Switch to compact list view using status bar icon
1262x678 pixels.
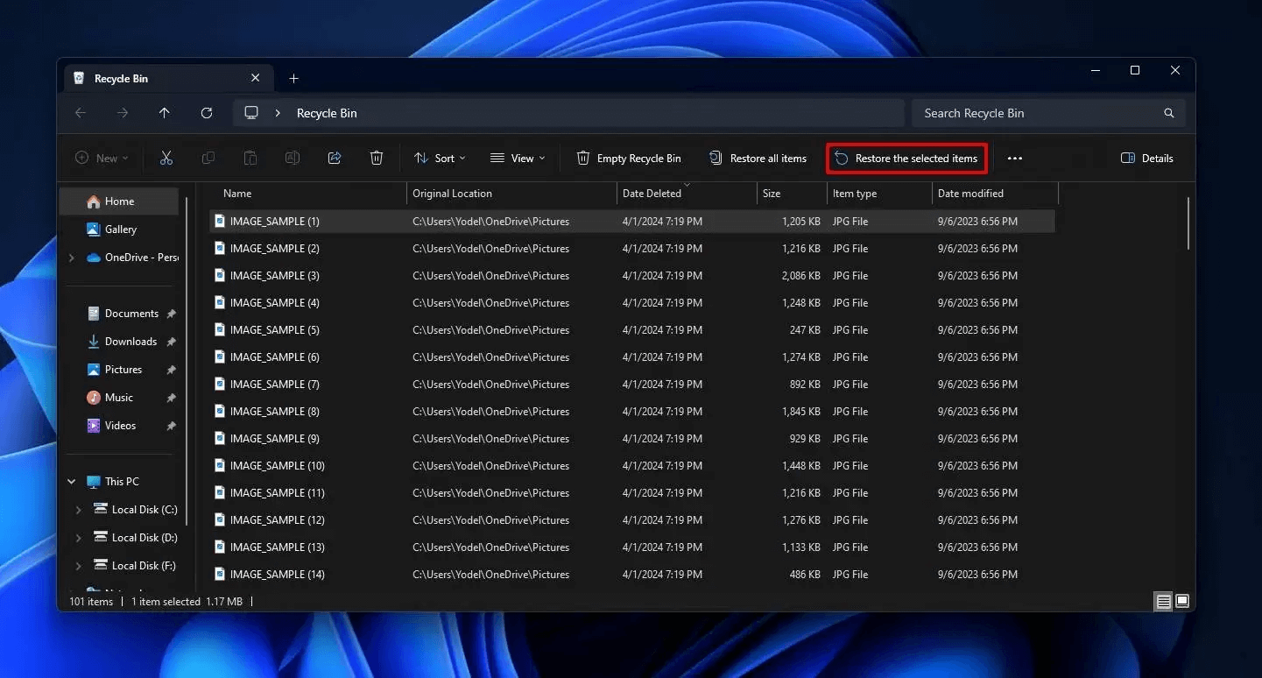pyautogui.click(x=1162, y=601)
